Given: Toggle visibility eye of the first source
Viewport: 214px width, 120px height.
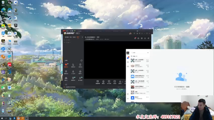Looking at the screenshot, I should click(64, 40).
